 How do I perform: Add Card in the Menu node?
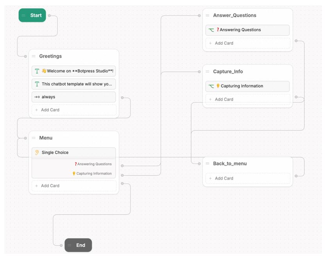[74, 186]
